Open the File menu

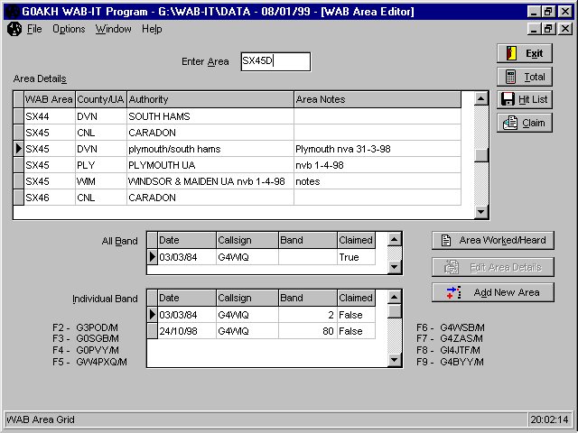tap(34, 29)
